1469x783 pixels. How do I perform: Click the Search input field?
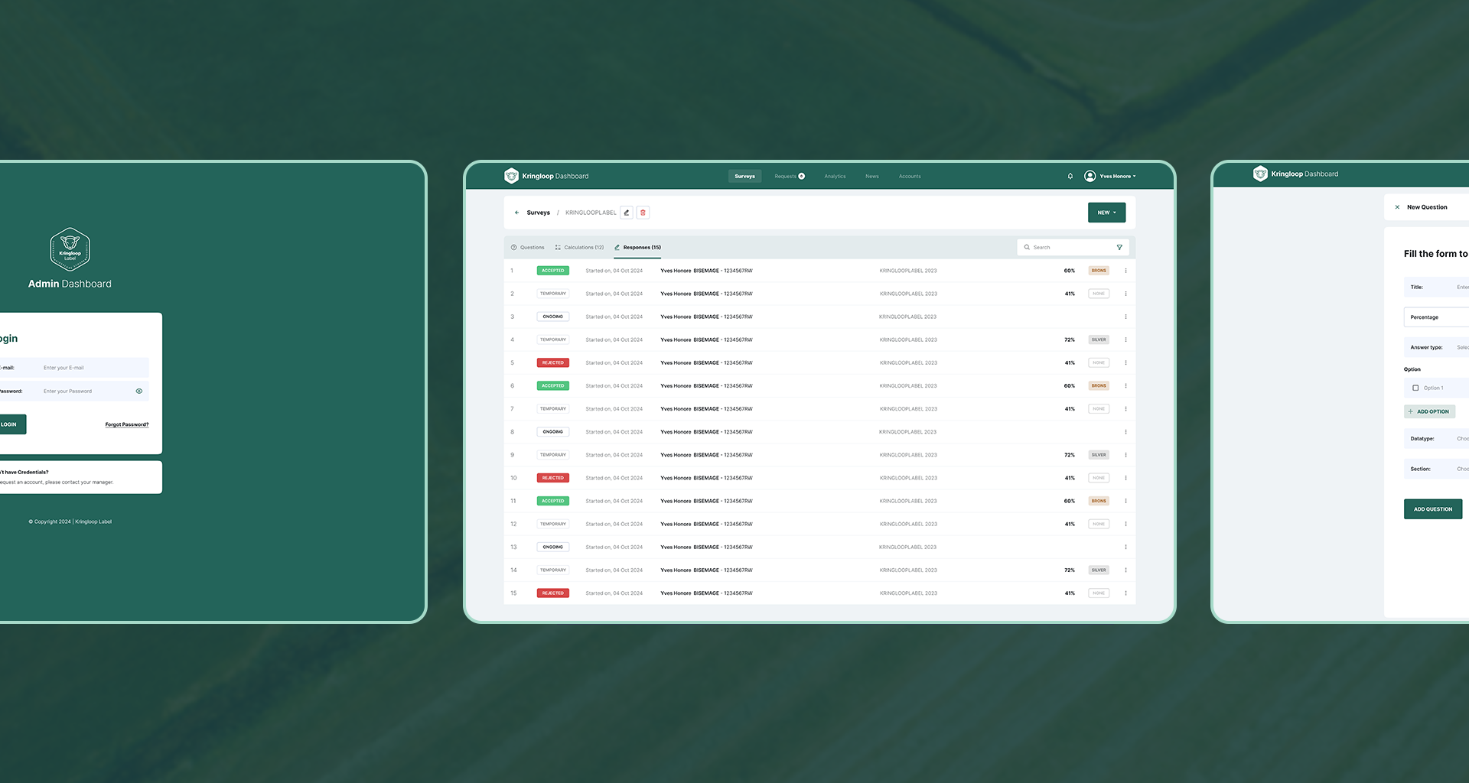(x=1071, y=248)
